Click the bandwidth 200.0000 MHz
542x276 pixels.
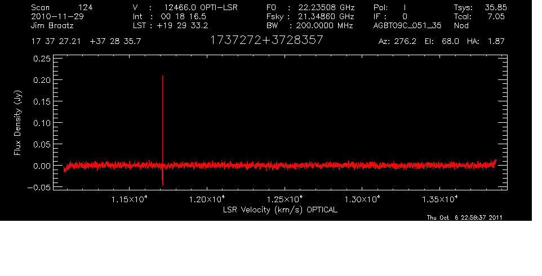(324, 26)
